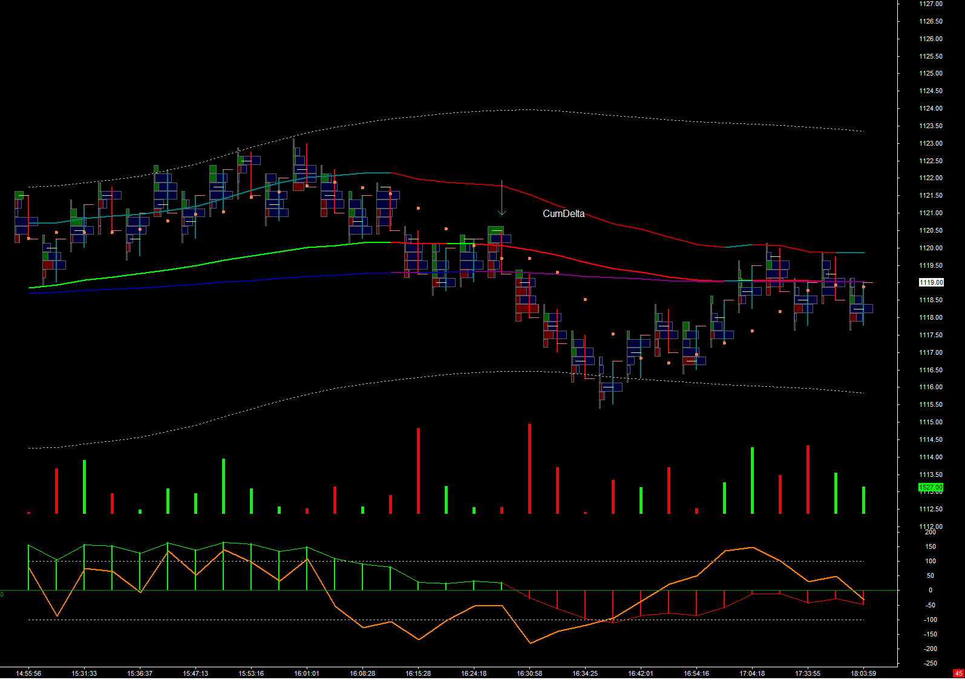Image resolution: width=965 pixels, height=680 pixels.
Task: Select the 16:15:28 time label
Action: tap(418, 673)
